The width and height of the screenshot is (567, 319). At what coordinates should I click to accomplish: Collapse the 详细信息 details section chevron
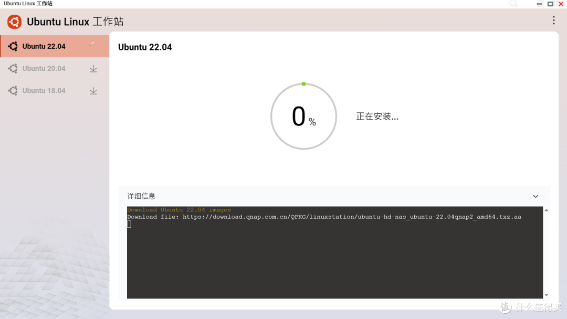535,196
